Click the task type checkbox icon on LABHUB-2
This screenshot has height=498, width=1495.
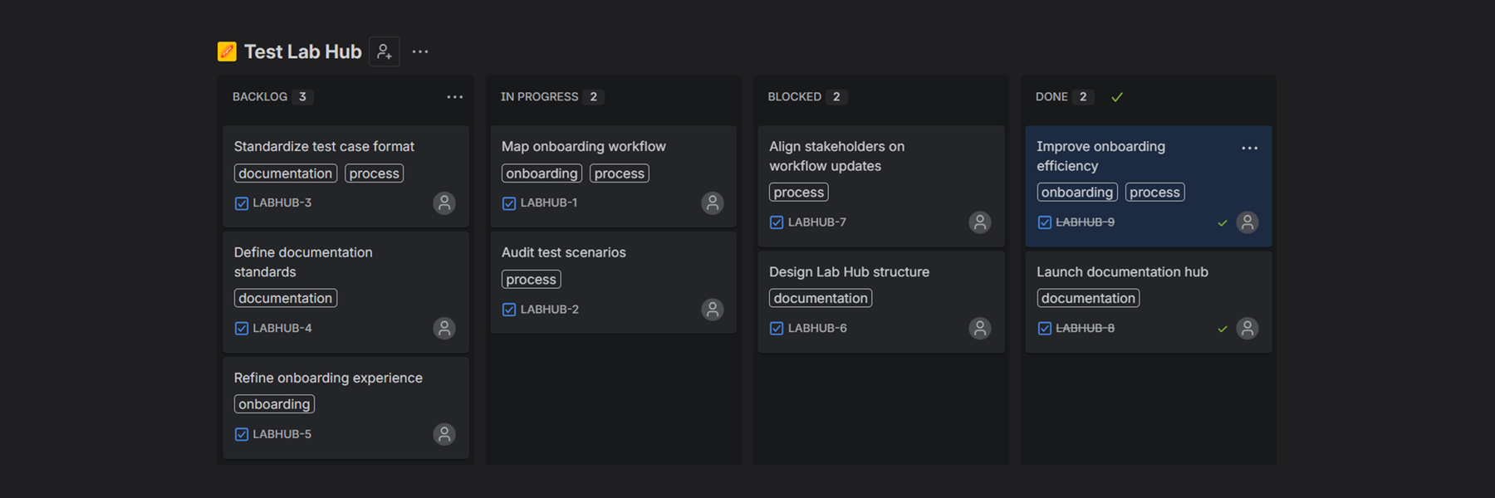(509, 310)
